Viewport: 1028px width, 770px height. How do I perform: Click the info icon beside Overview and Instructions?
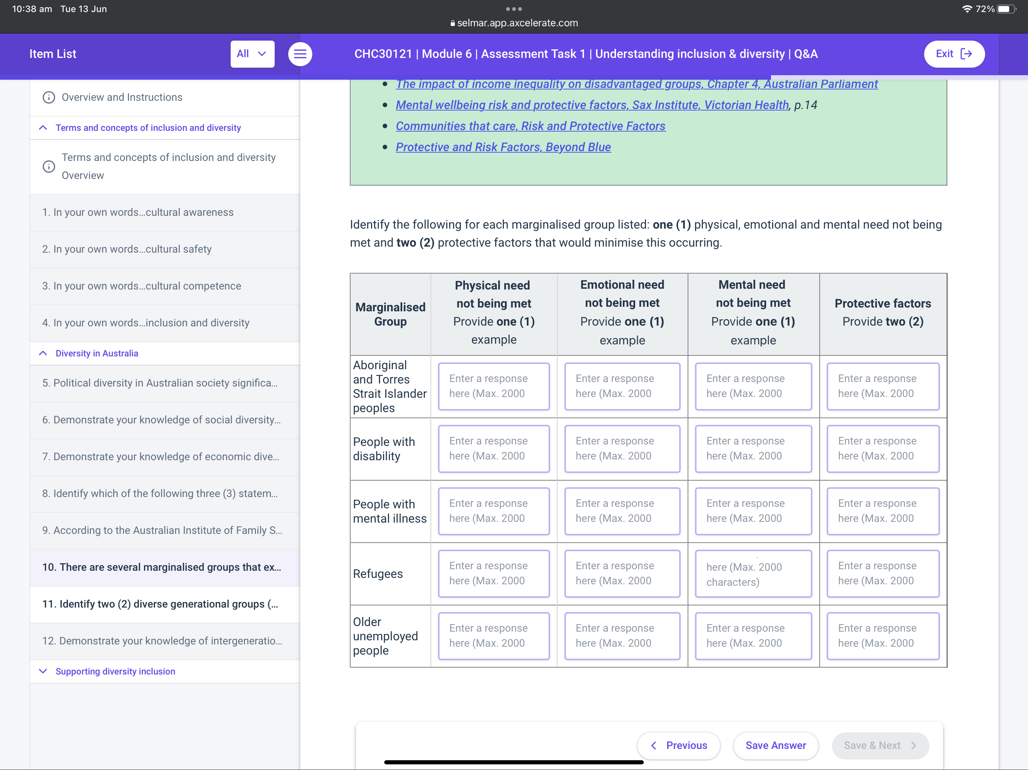tap(49, 97)
